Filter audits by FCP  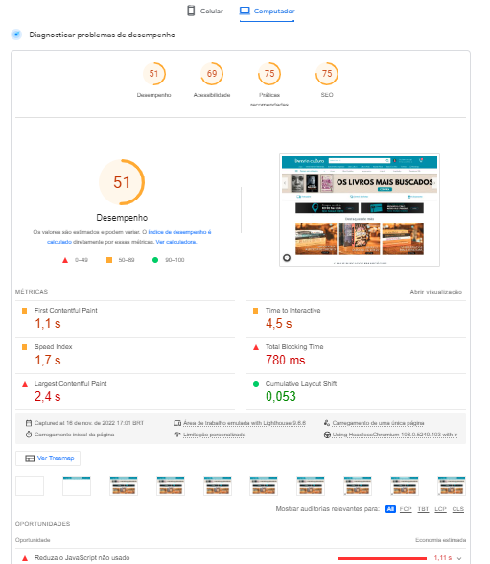(406, 509)
